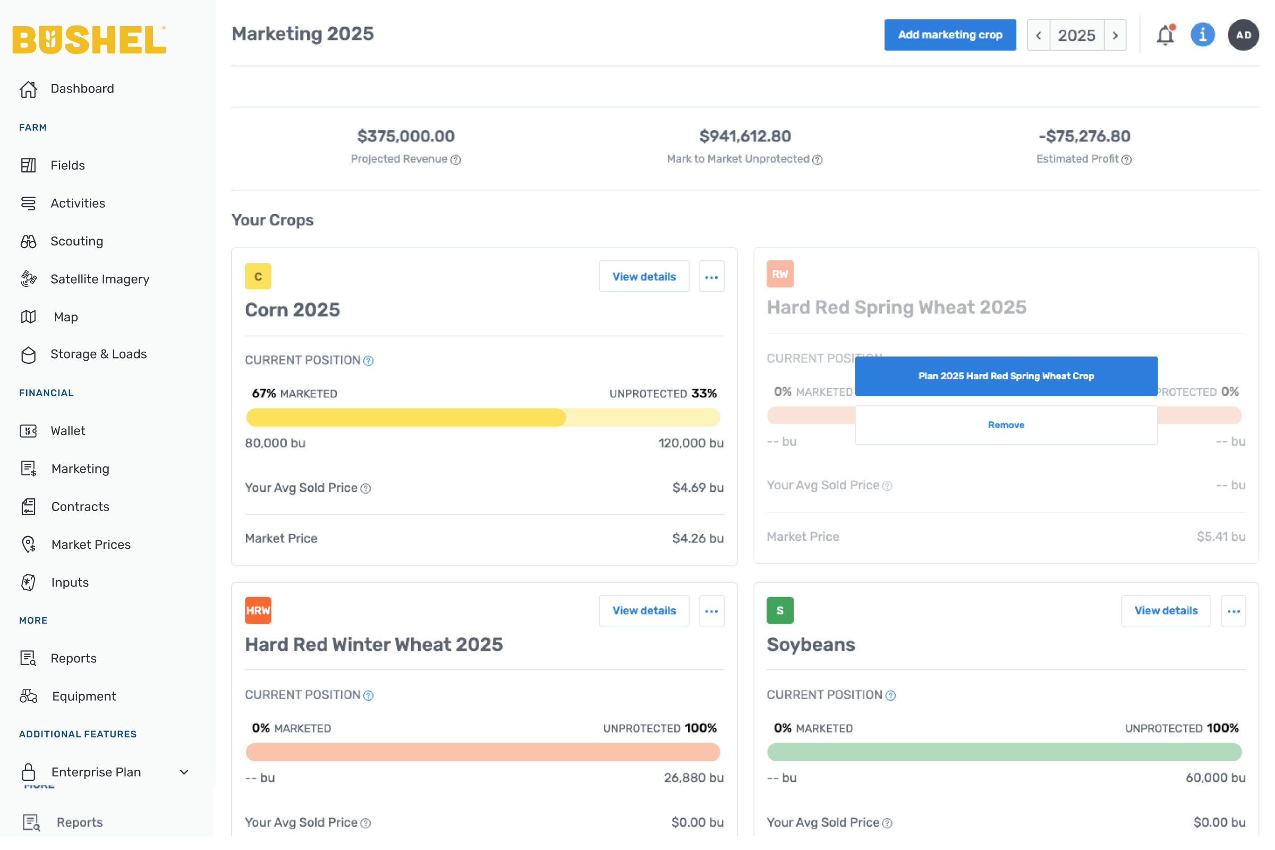Open the notifications bell icon
The height and width of the screenshot is (850, 1275).
pyautogui.click(x=1164, y=35)
